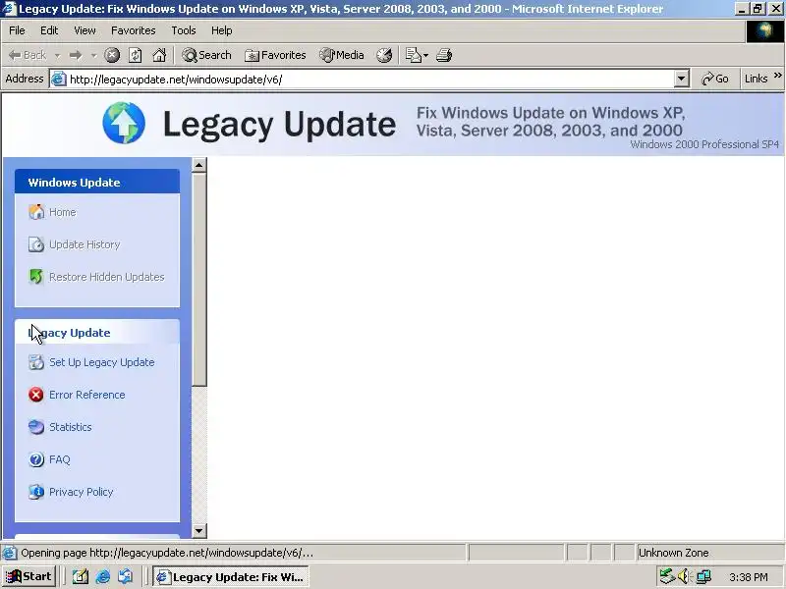Screen dimensions: 786x589
Task: Open the FAQ sidebar link
Action: pos(60,459)
